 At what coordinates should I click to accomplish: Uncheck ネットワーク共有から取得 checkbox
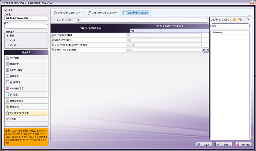click(52, 50)
